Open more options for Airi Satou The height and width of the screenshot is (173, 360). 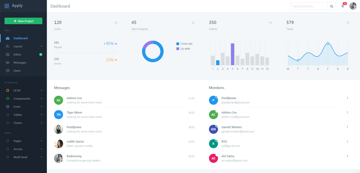pos(348,156)
